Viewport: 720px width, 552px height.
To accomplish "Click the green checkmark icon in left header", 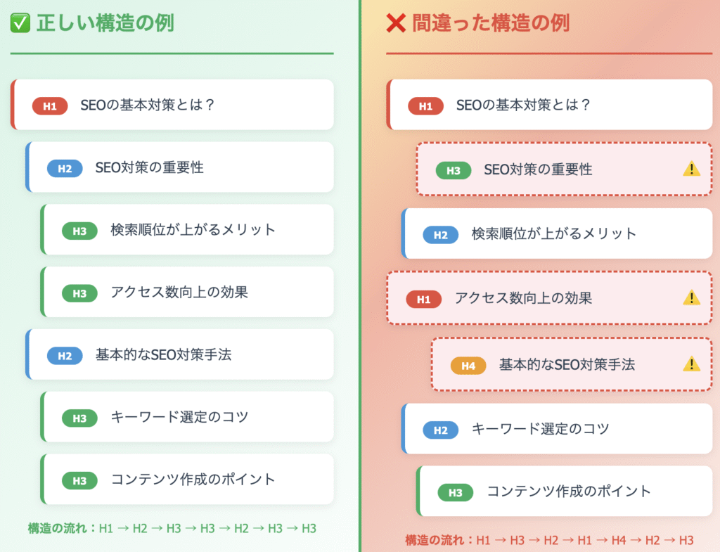I will point(20,23).
